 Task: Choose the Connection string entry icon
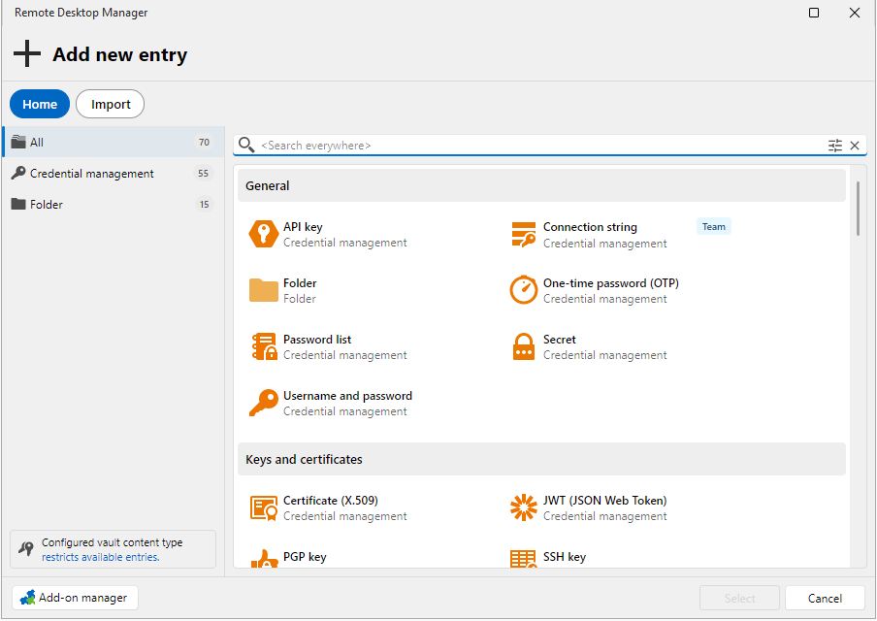(524, 234)
